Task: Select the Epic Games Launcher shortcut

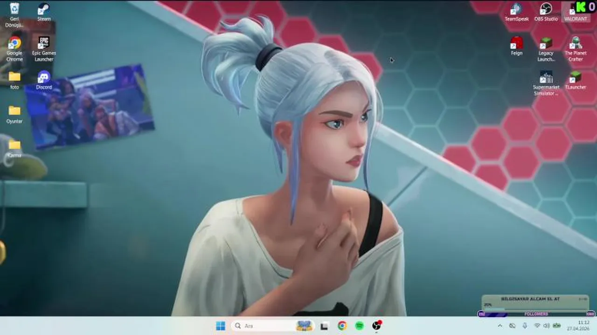Action: pyautogui.click(x=44, y=49)
